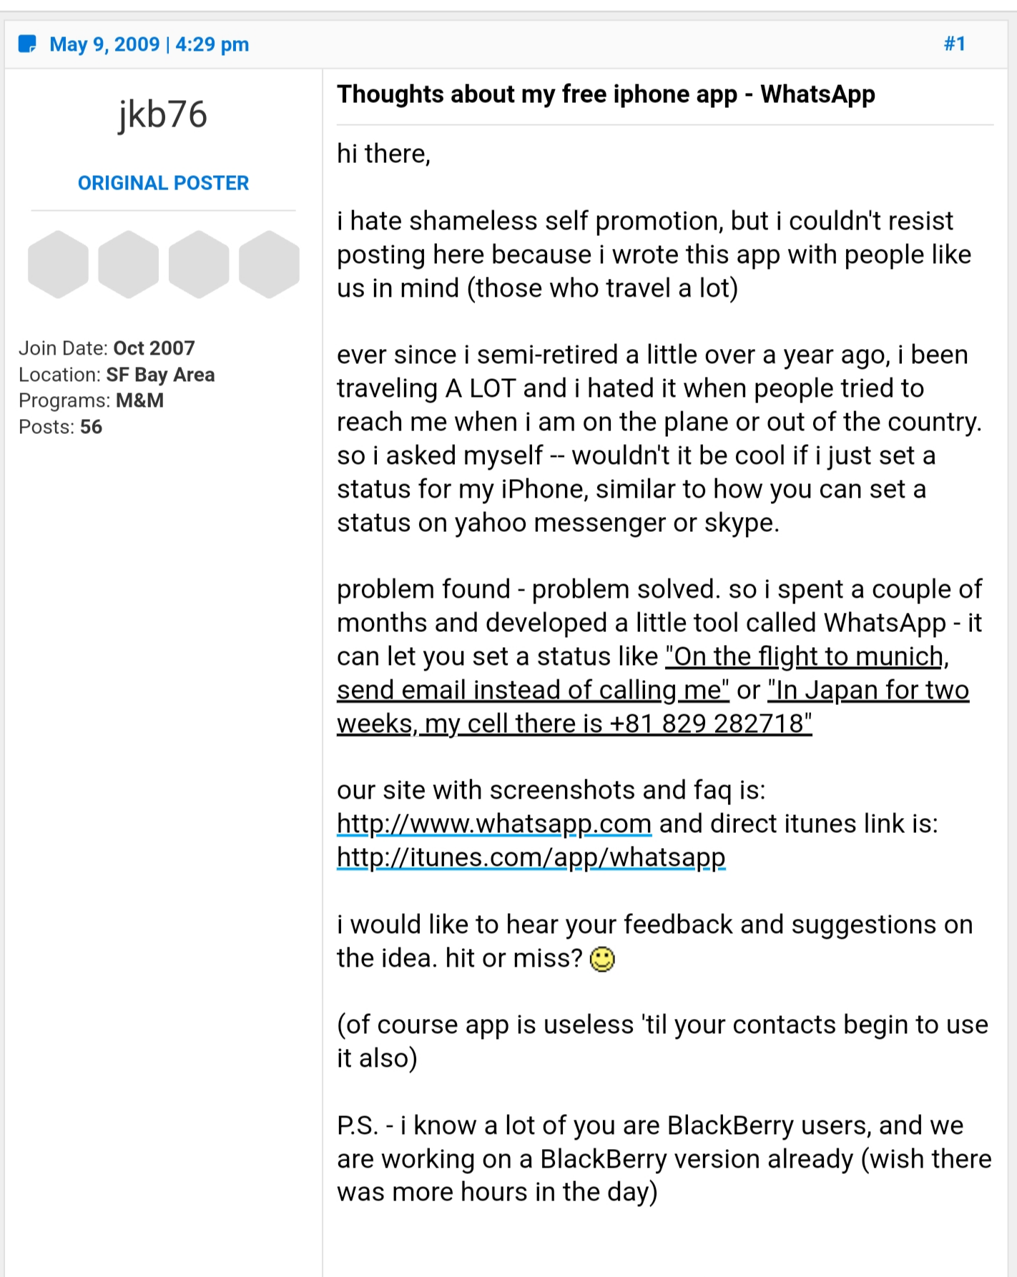Click the first gray hexagon badge

pyautogui.click(x=58, y=264)
